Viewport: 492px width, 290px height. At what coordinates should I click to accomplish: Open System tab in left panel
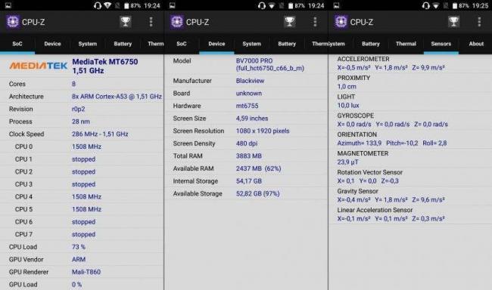[x=88, y=44]
